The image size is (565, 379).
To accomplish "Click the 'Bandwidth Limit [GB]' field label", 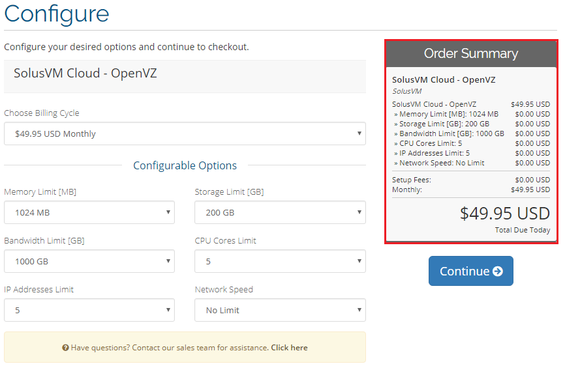I will point(44,240).
